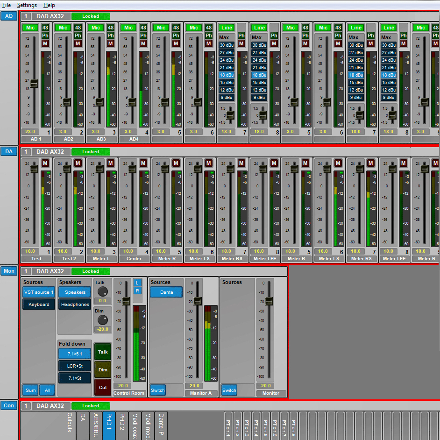Toggle the Cut button in monitor

pos(103,387)
